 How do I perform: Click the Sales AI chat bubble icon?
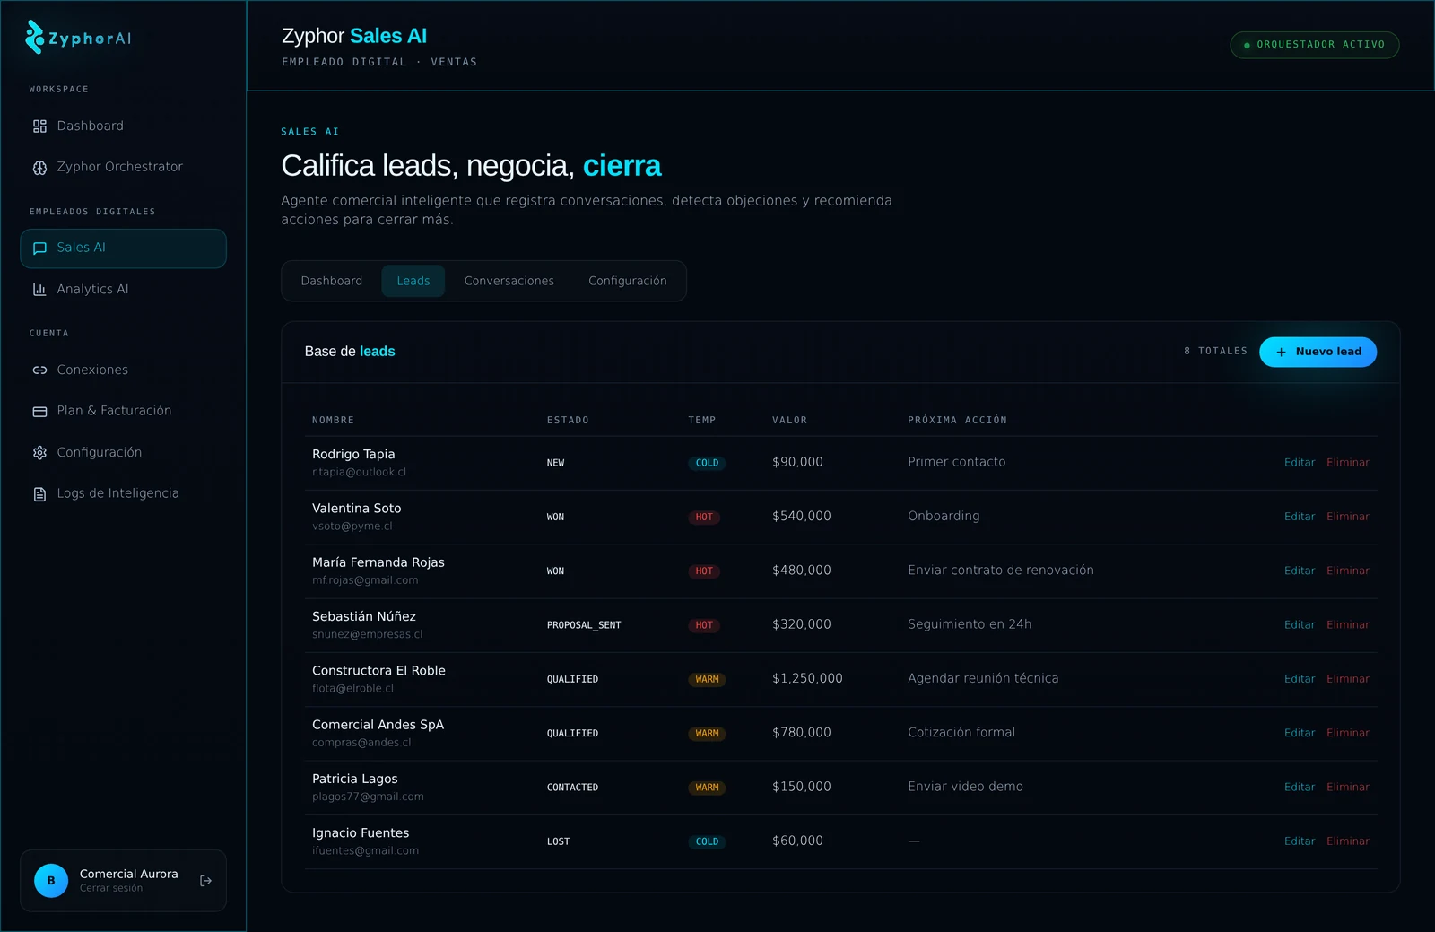[x=39, y=248]
